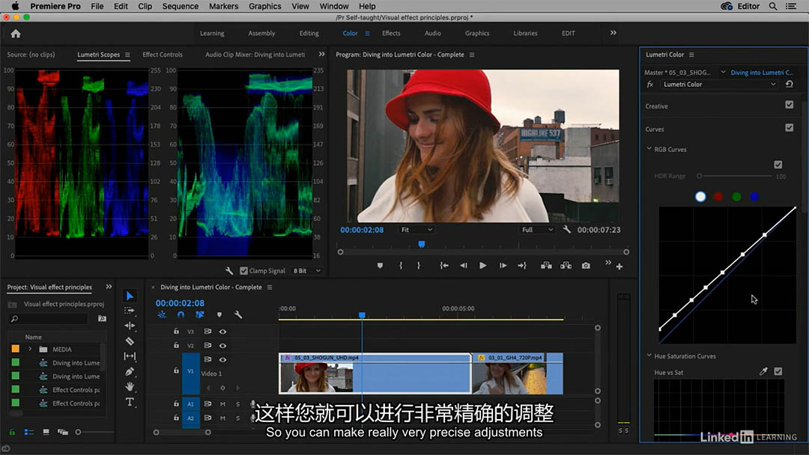Image resolution: width=809 pixels, height=455 pixels.
Task: Select the Pen tool in timeline toolbar
Action: (130, 371)
